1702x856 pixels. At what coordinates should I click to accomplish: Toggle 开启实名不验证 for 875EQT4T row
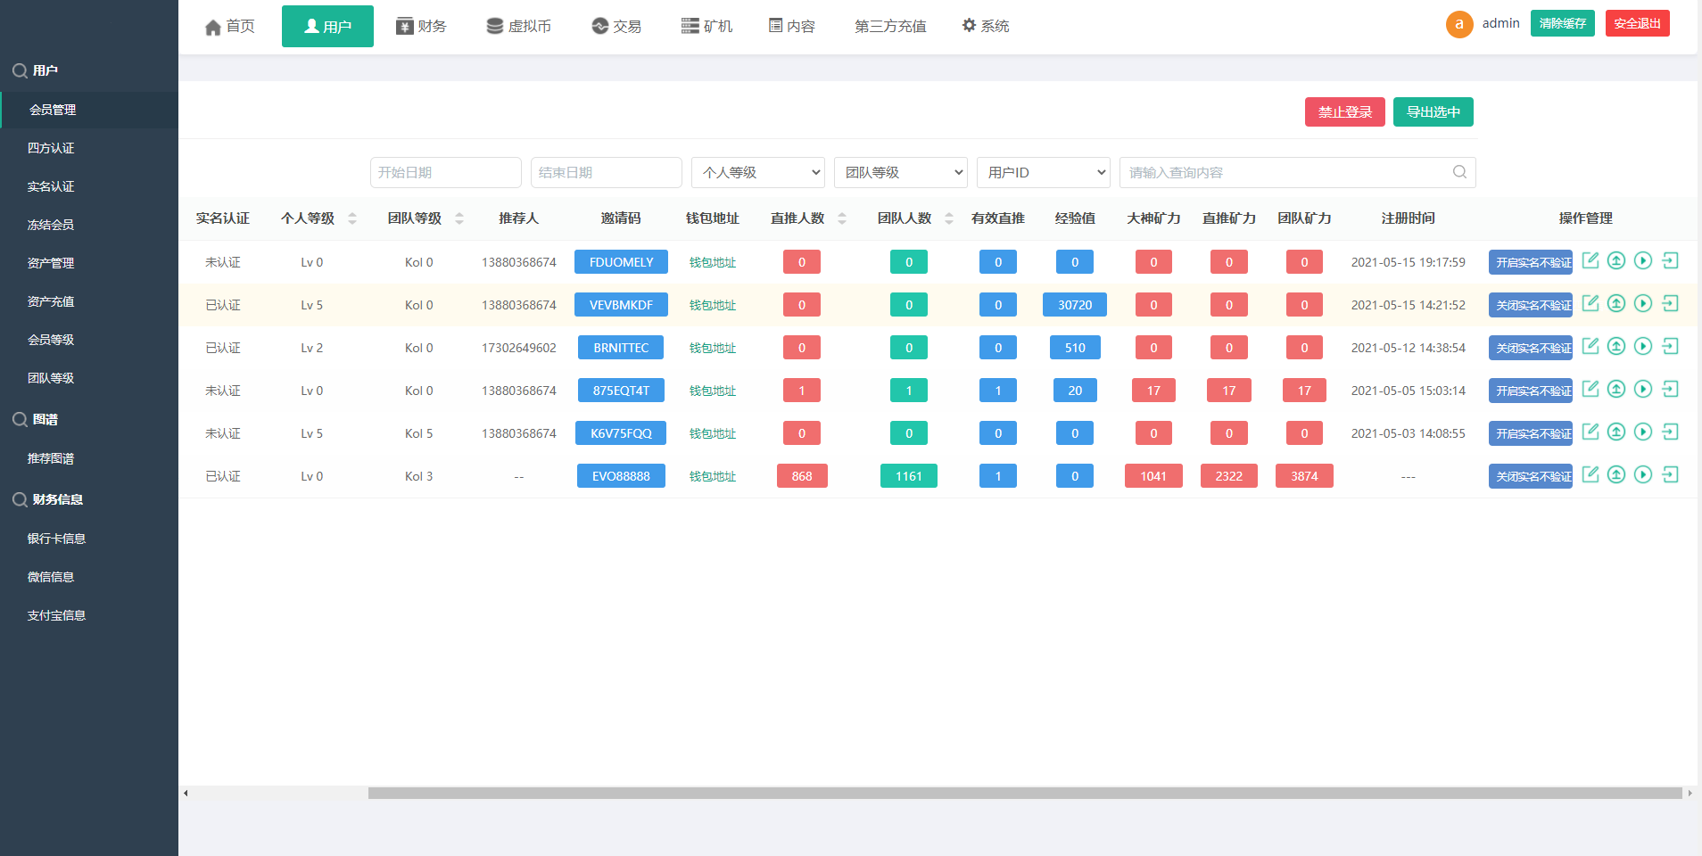pyautogui.click(x=1530, y=390)
